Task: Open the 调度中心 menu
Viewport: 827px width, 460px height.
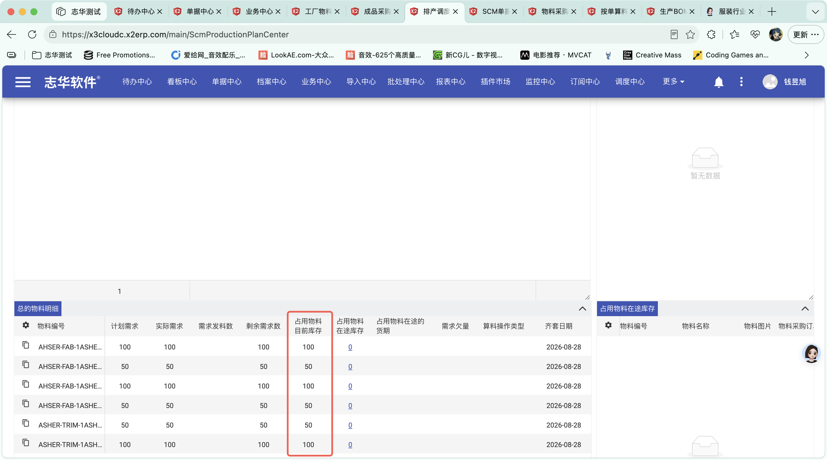Action: click(x=630, y=82)
